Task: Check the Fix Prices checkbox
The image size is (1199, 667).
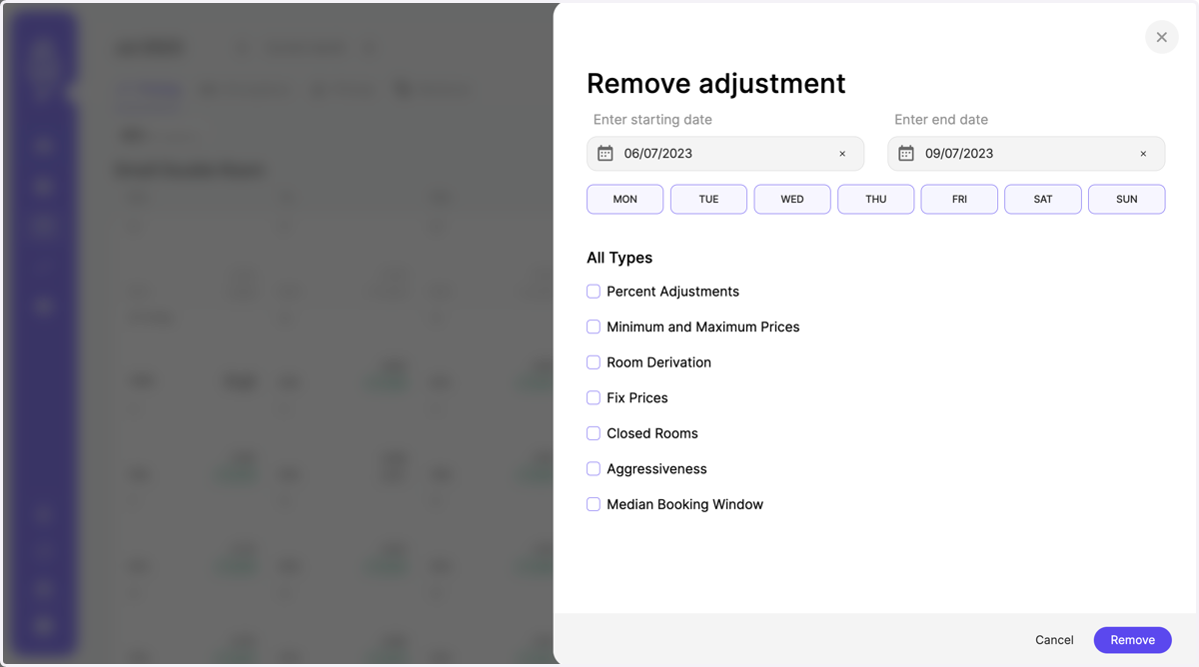Action: point(594,397)
